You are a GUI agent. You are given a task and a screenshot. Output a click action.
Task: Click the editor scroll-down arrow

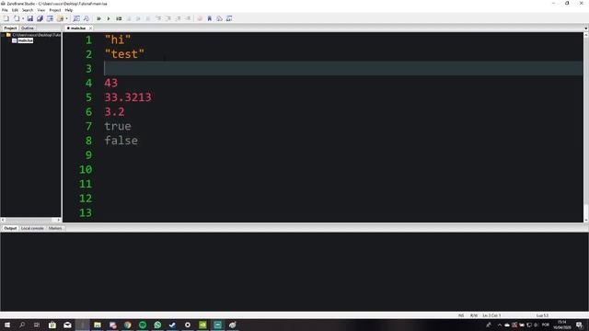tap(585, 220)
